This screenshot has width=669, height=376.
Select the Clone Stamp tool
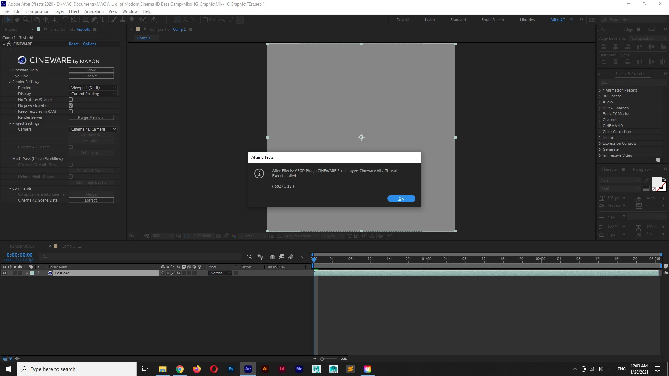123,20
